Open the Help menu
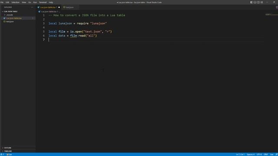The image size is (278, 156). point(51,2)
